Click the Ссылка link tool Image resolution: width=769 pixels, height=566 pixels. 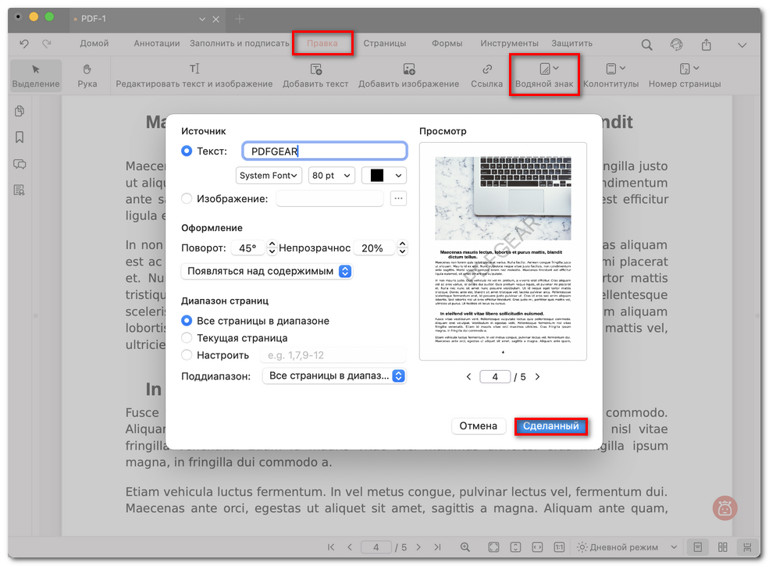(x=486, y=76)
